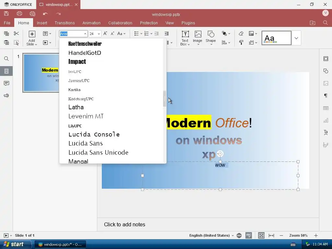Select slide 1 thumbnail
This screenshot has height=249, width=332.
[41, 73]
